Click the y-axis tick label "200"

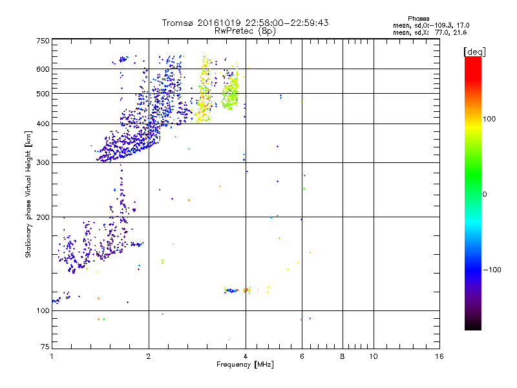point(43,217)
